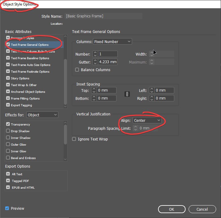Enable Outer Glow effect checkbox
The height and width of the screenshot is (218, 221).
(x=8, y=144)
